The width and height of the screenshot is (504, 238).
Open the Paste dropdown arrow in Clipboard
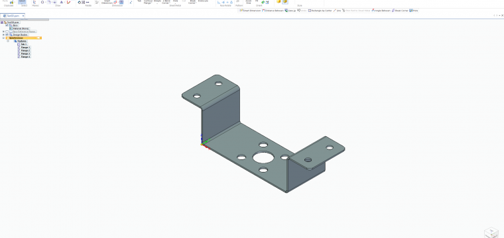pos(15,2)
